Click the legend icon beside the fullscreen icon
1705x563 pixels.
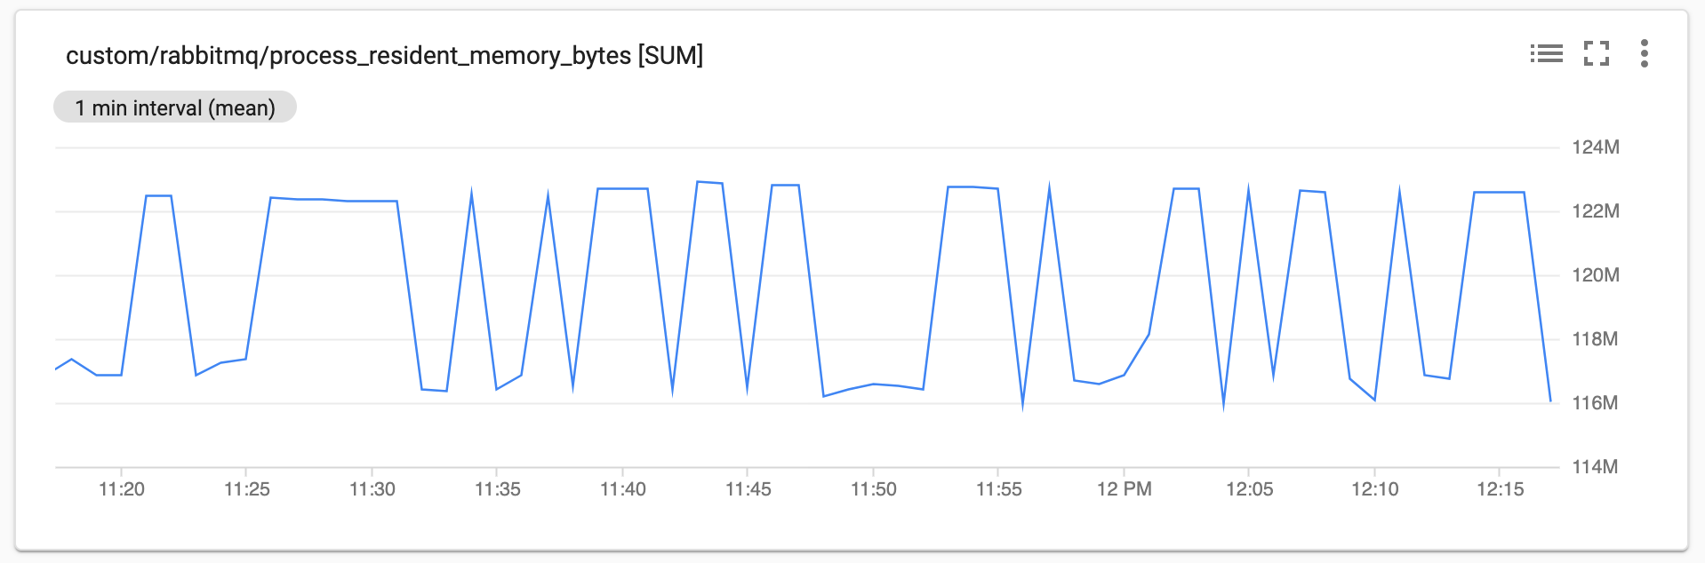point(1549,54)
